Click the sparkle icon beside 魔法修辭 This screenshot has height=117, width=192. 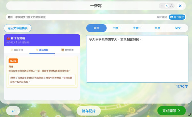pyautogui.click(x=37, y=50)
